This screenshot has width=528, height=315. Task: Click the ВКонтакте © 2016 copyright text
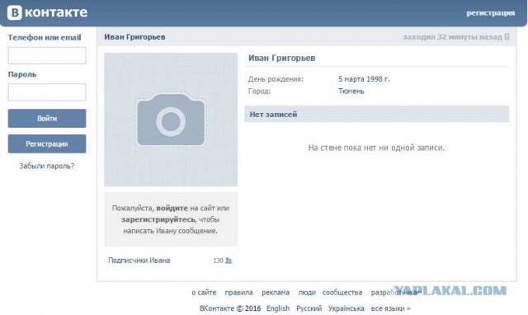click(x=230, y=308)
